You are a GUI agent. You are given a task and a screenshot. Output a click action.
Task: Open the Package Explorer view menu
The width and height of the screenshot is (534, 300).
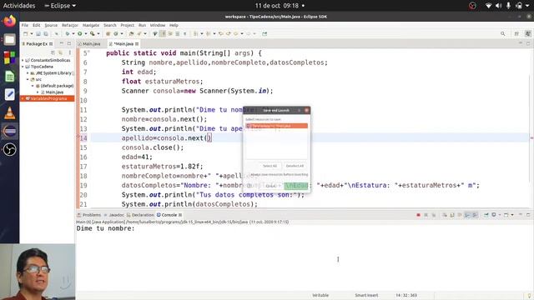[x=70, y=52]
